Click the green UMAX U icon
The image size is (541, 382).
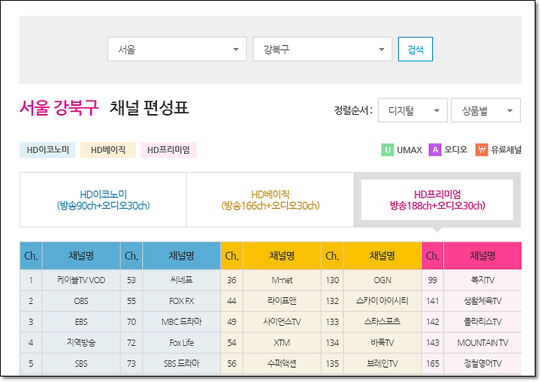[x=388, y=150]
